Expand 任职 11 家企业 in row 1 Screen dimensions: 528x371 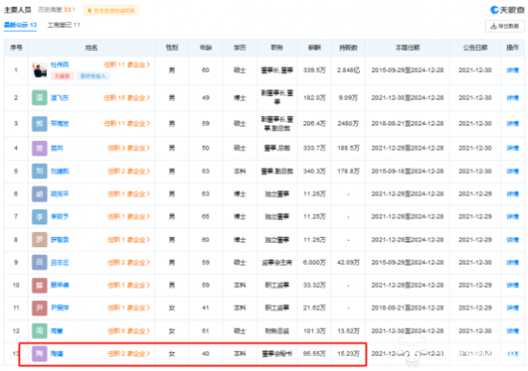(127, 64)
